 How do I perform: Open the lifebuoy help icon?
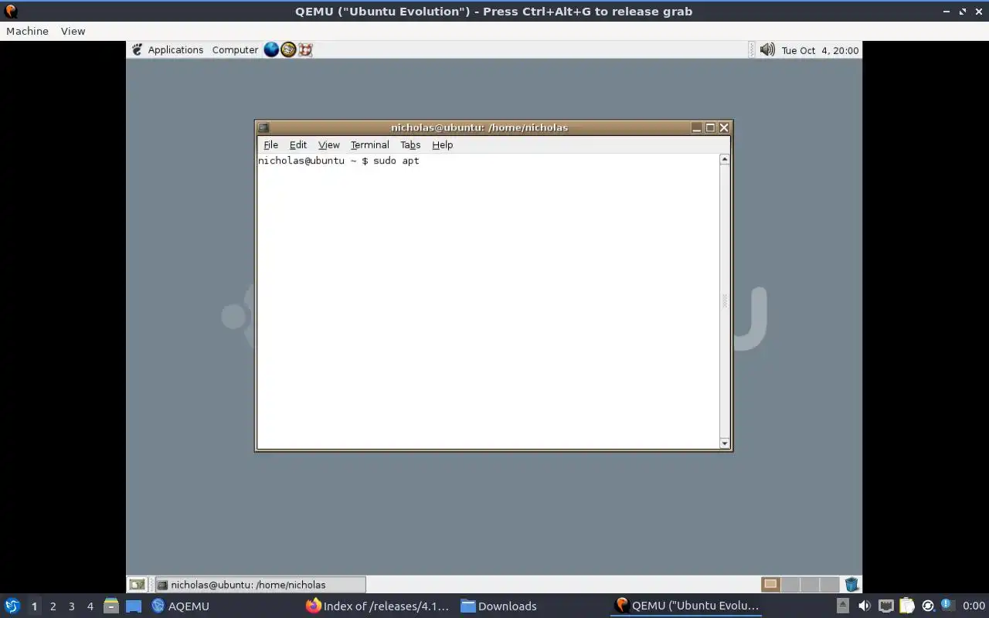(x=305, y=49)
